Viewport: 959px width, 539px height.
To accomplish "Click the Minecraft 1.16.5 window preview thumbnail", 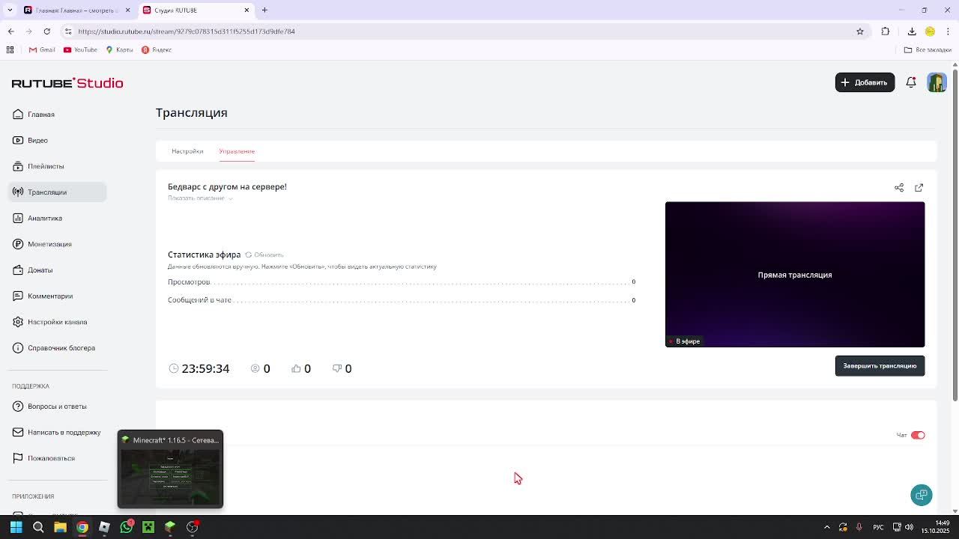I will click(170, 469).
